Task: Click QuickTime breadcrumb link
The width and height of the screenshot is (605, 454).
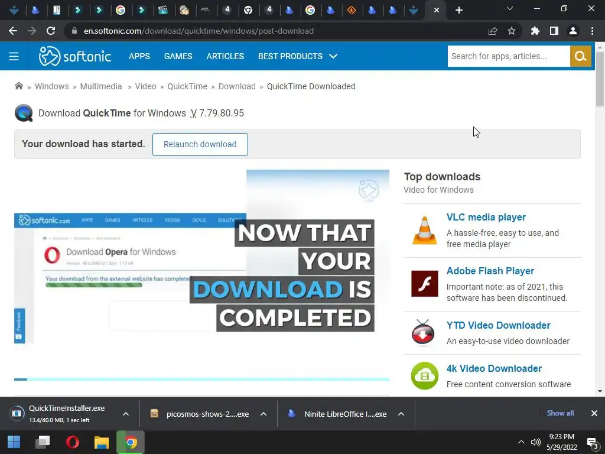Action: [187, 86]
